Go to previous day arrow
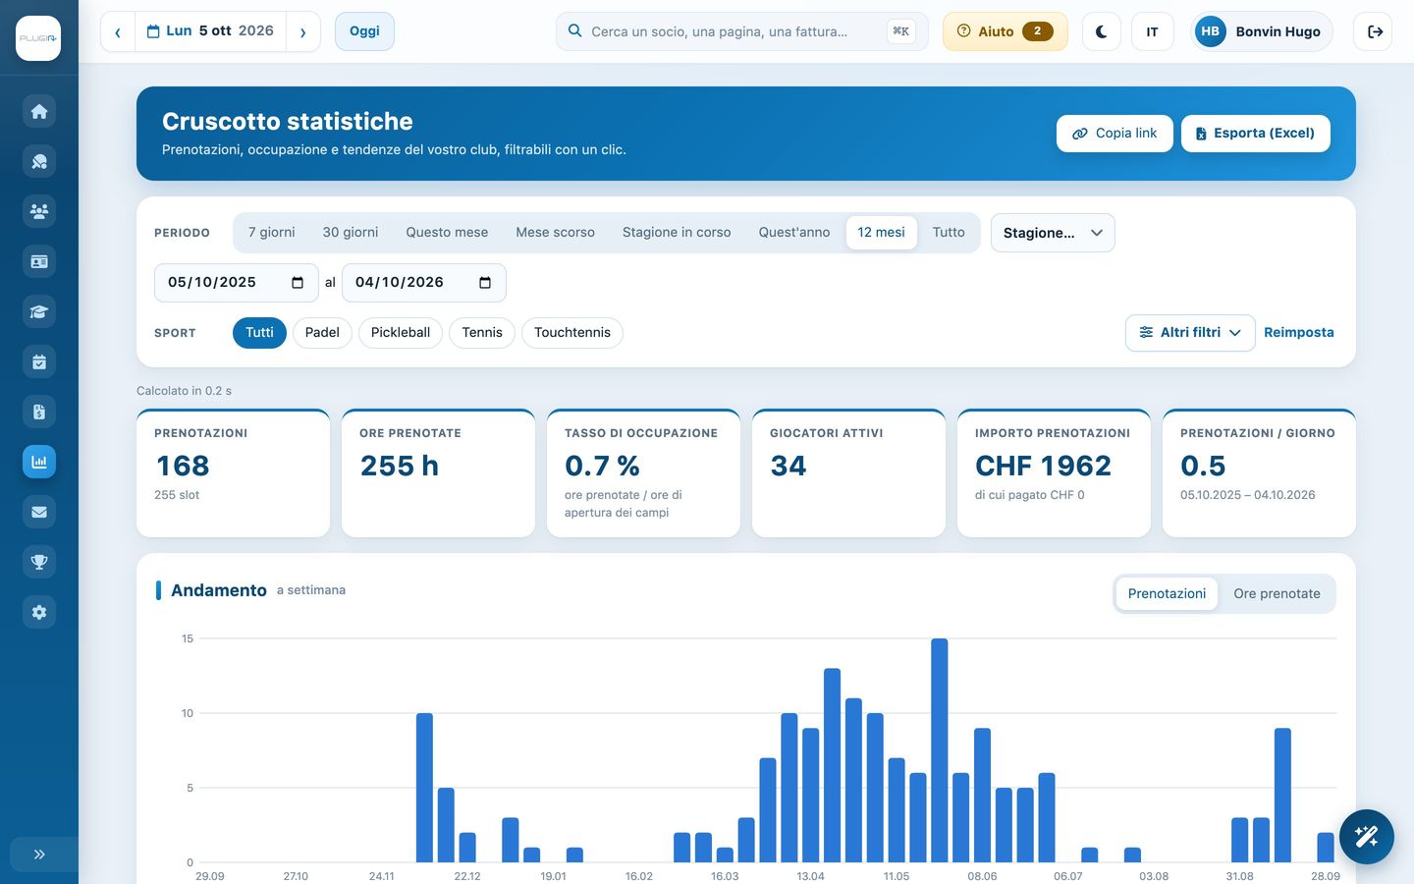The height and width of the screenshot is (884, 1414). (118, 31)
